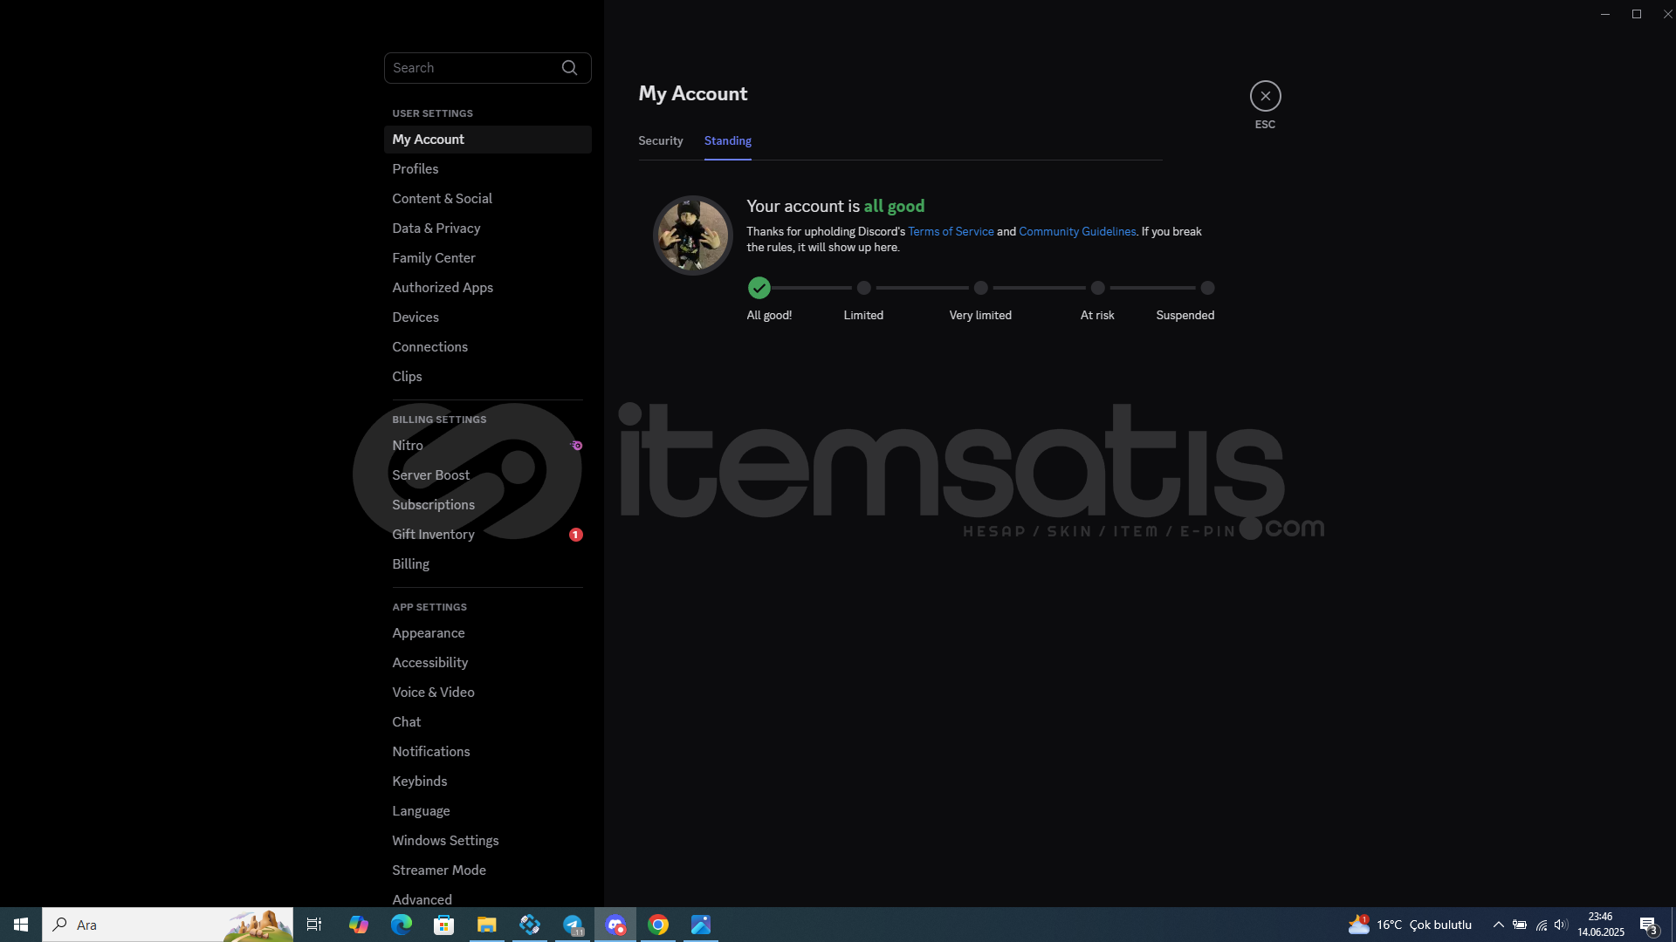Open Notifications settings
The image size is (1676, 942).
click(488, 752)
